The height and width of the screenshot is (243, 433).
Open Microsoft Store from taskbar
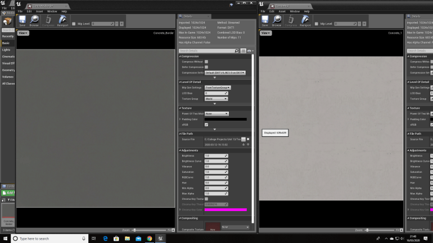116,239
